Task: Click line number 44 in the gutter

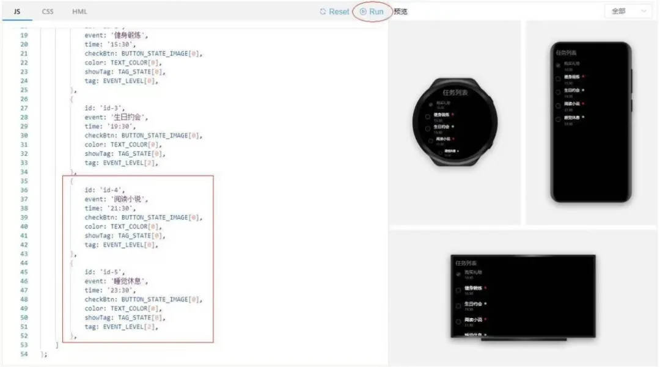Action: (24, 263)
